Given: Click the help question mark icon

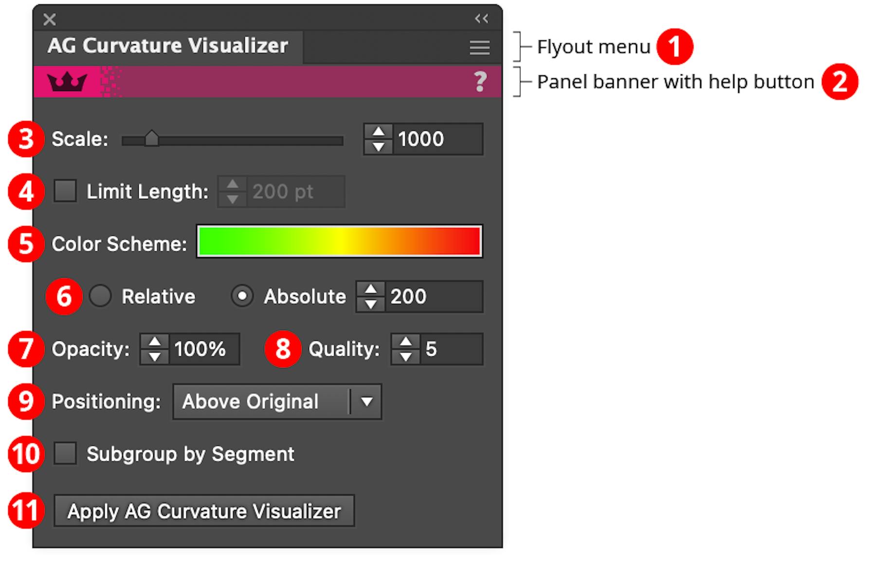Looking at the screenshot, I should (481, 81).
